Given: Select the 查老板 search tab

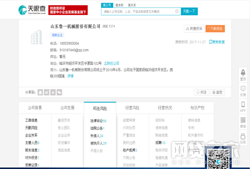Looking at the screenshot, I should tap(120, 5).
